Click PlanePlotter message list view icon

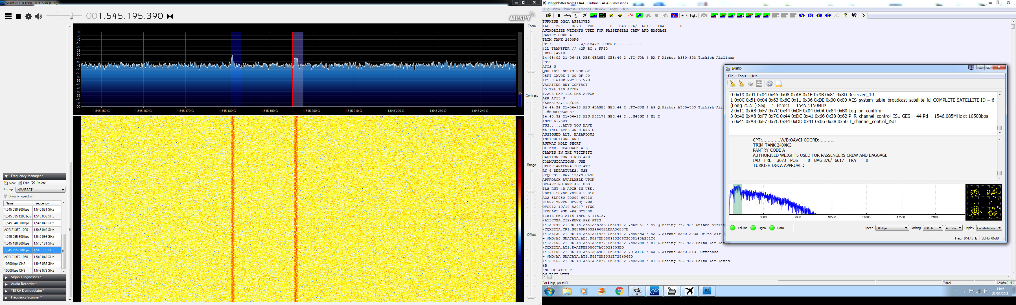(577, 16)
